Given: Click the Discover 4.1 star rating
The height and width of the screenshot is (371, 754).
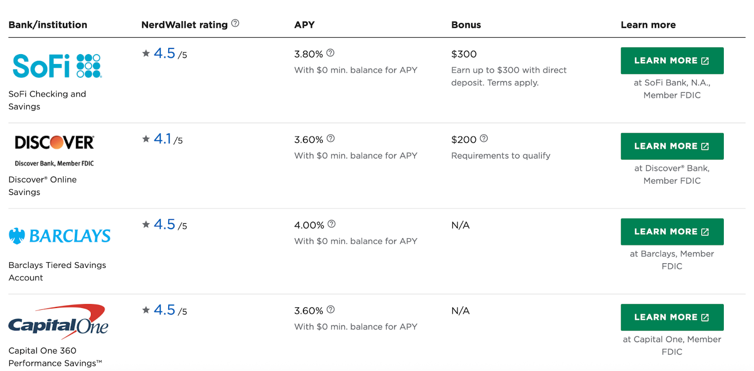Looking at the screenshot, I should 162,139.
